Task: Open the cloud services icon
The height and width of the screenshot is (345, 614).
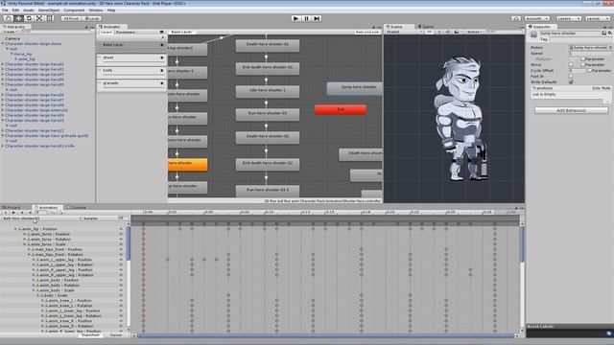Action: 516,18
